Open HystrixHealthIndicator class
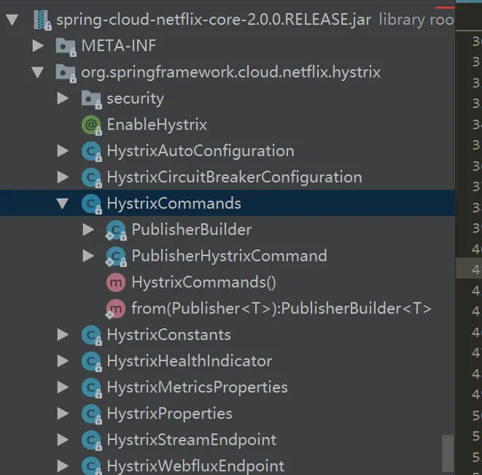Viewport: 482px width, 475px height. tap(190, 361)
